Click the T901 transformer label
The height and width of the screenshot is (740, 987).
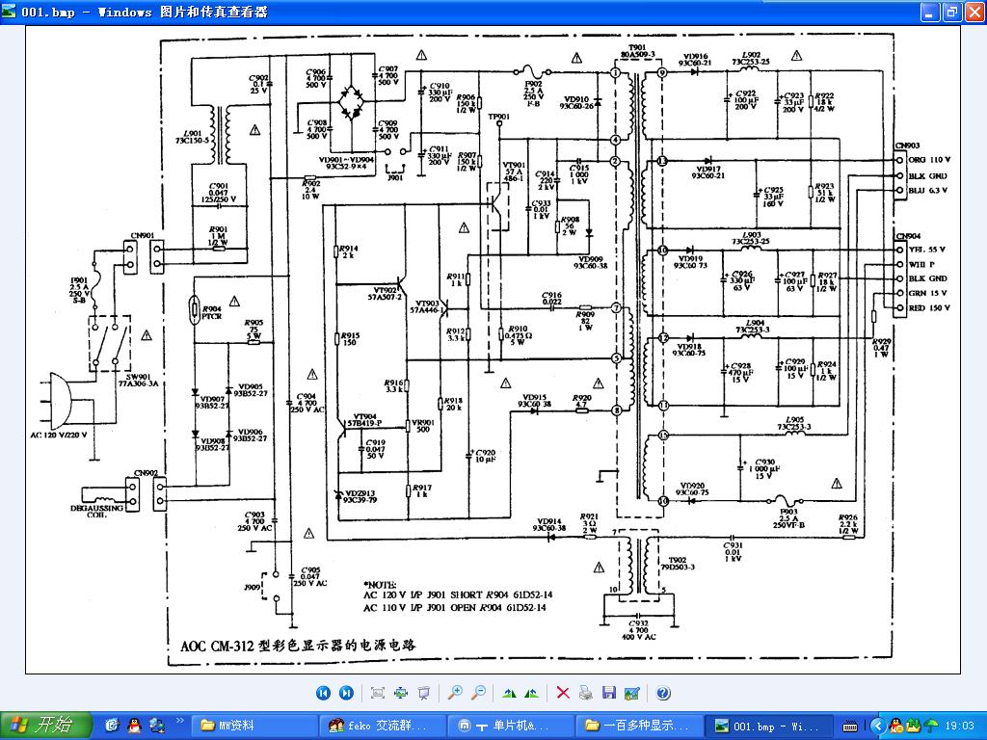click(637, 48)
